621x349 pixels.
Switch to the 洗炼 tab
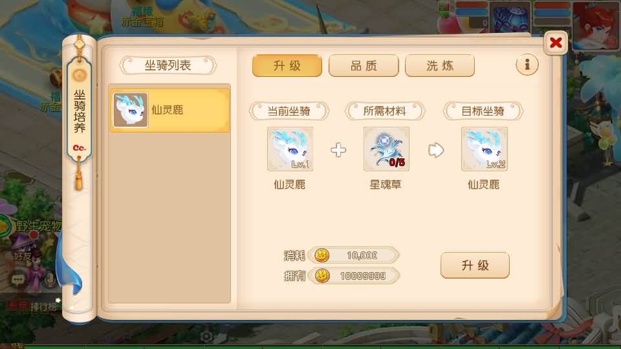[440, 65]
